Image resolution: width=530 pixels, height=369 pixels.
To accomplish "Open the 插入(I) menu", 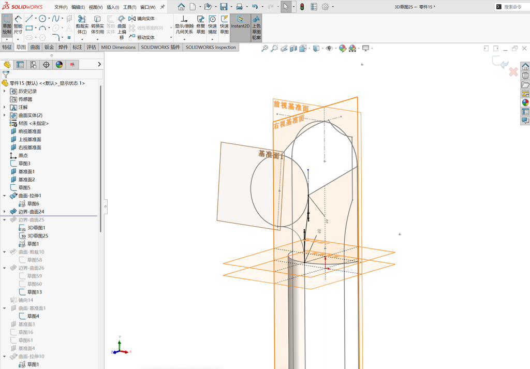I will 113,7.
